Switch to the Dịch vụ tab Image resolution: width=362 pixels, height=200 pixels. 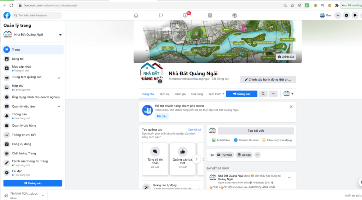pos(164,94)
